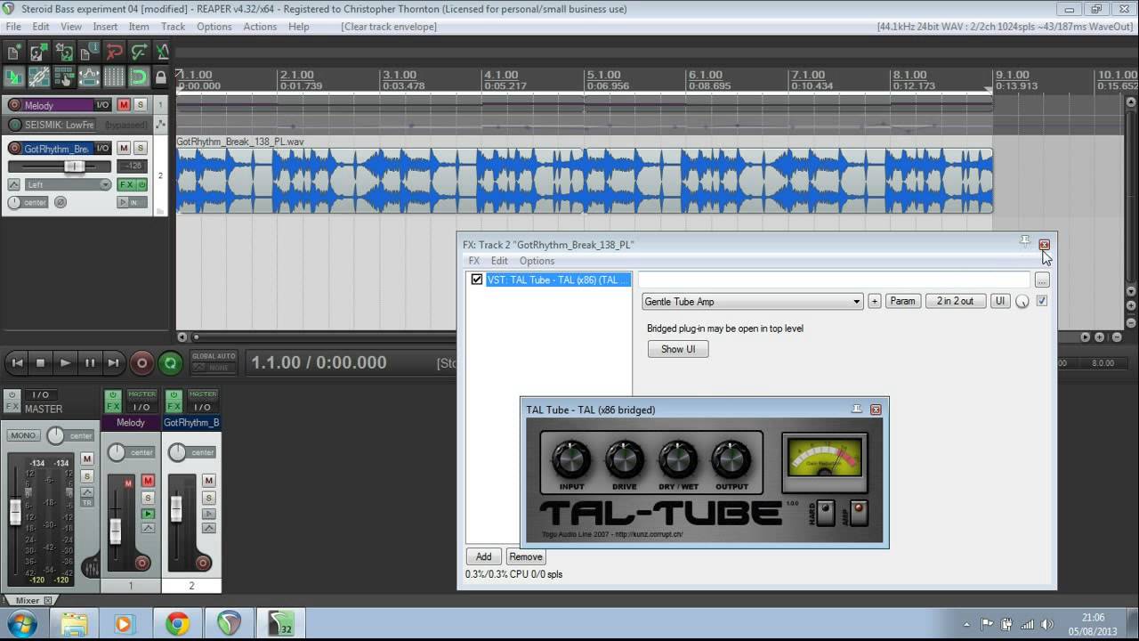
Task: Arm the GotRhythm_Break track for recording
Action: point(14,149)
